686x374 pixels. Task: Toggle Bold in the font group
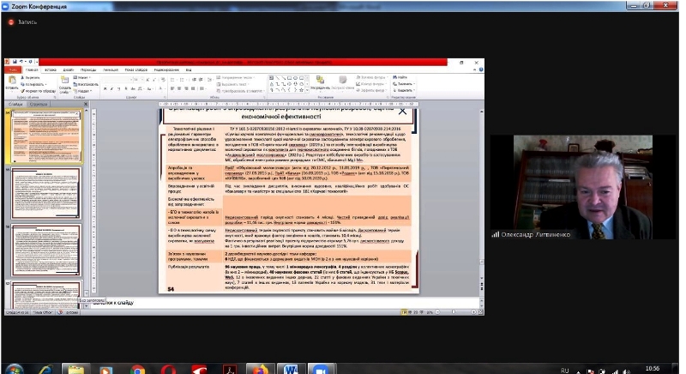click(105, 89)
